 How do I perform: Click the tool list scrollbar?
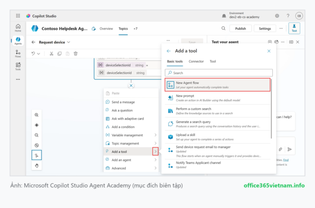[x=271, y=109]
